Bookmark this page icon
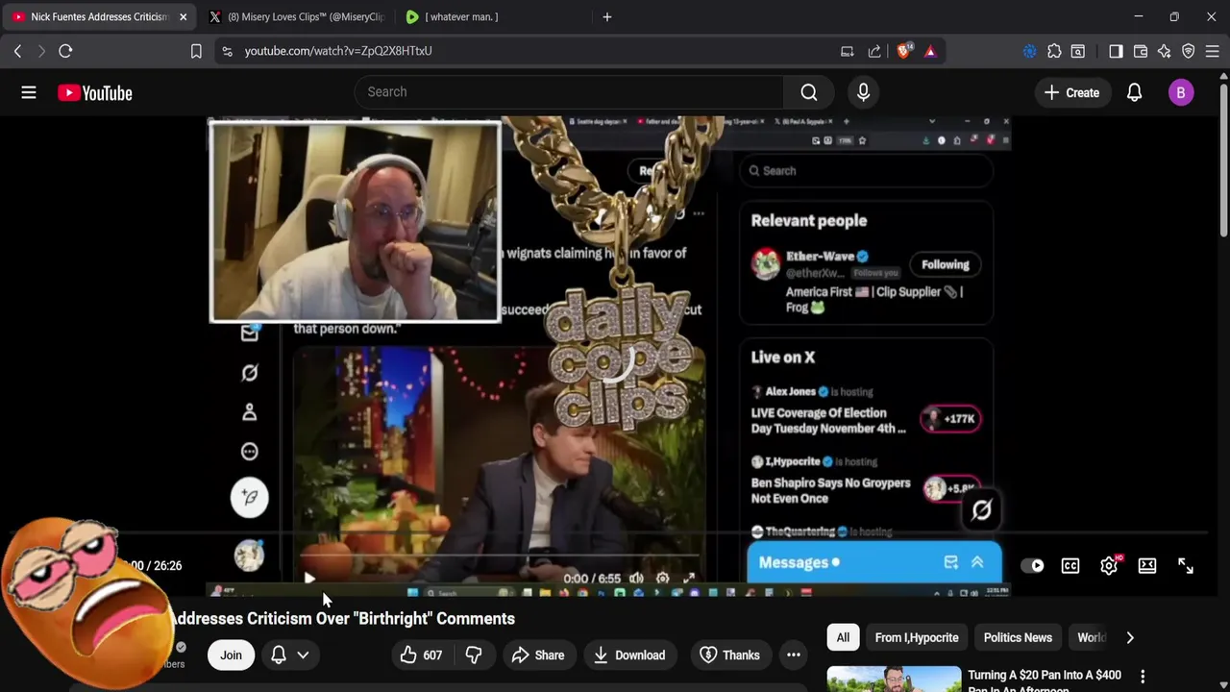1230x692 pixels. (196, 51)
